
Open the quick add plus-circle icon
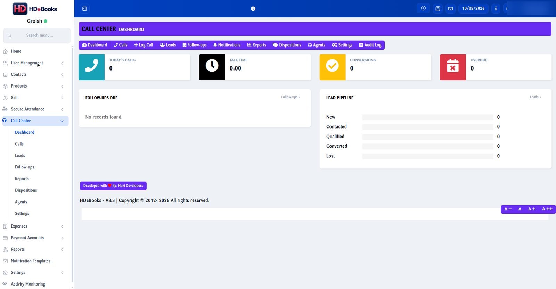(423, 8)
